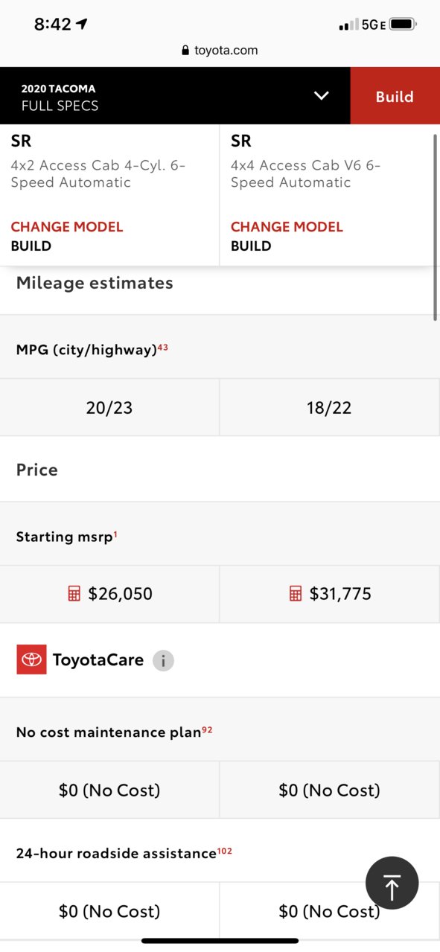
Task: Tap the location arrow in status bar
Action: point(82,24)
